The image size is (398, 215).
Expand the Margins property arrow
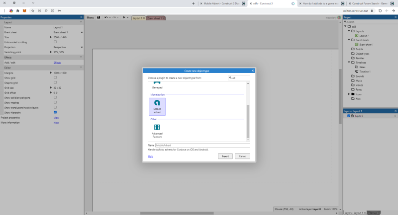51,73
